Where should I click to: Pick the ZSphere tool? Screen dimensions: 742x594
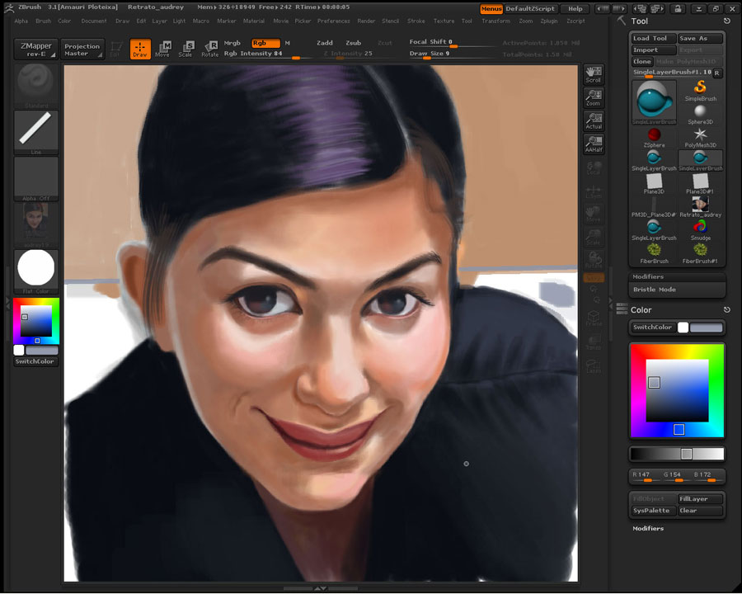[x=654, y=138]
